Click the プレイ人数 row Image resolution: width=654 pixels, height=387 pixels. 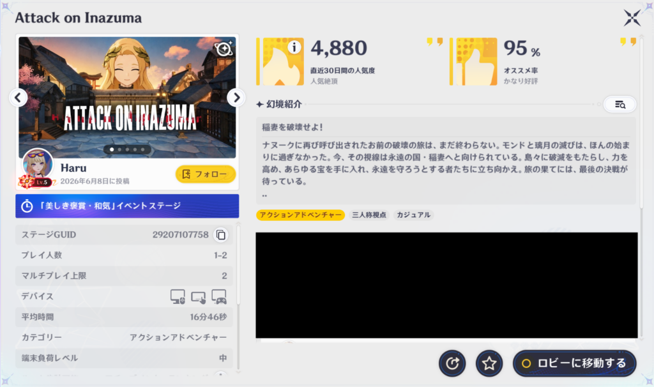click(124, 255)
